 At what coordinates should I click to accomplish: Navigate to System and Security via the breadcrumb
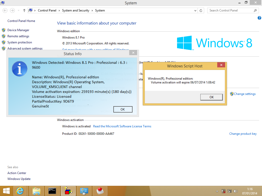75,10
